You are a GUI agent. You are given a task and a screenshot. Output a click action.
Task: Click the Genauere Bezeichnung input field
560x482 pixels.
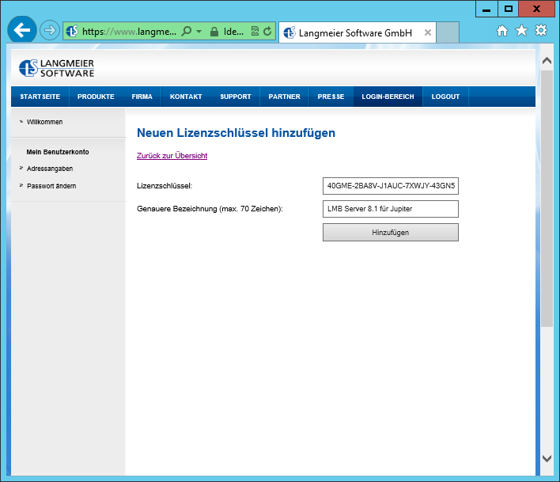coord(391,209)
